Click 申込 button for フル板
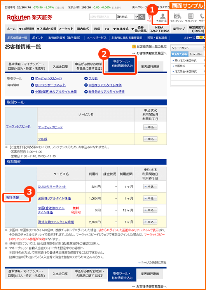This screenshot has height=290, width=206. 150,139
